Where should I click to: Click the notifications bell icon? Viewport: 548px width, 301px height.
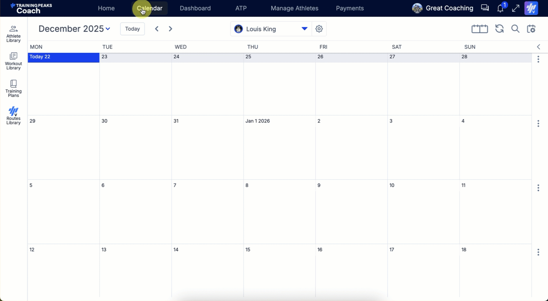coord(500,8)
